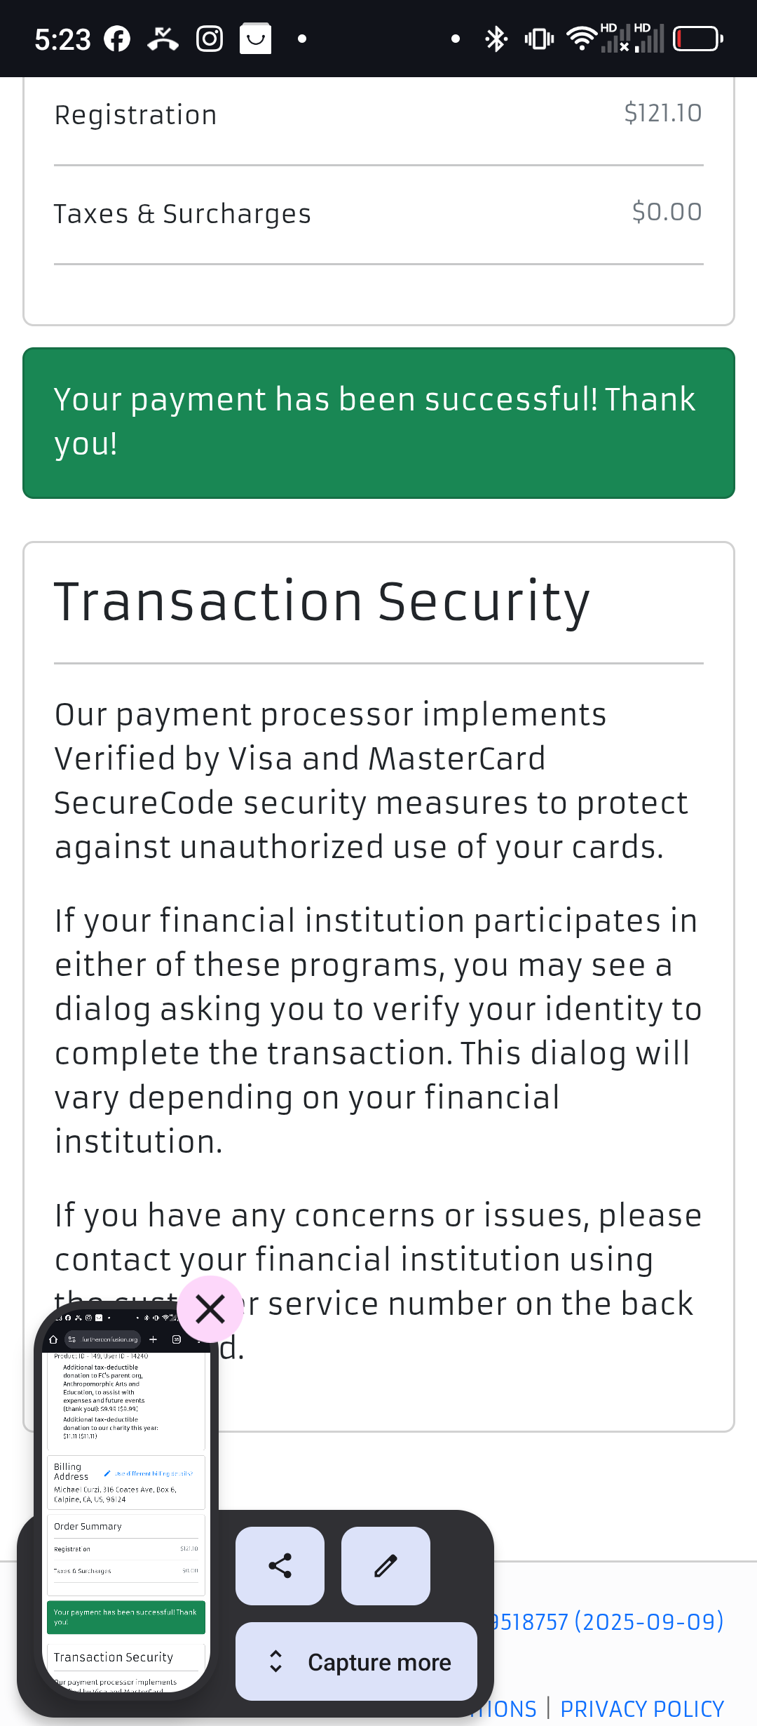
Task: Tap the missed call notification icon
Action: pos(163,39)
